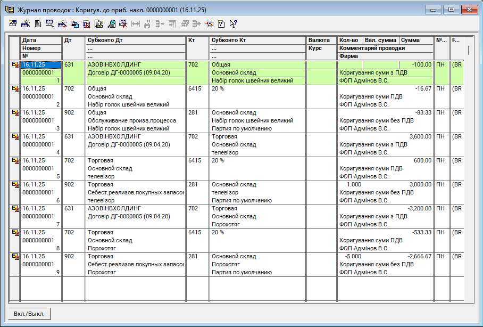Click the toolbar icon with a plus sign
Image resolution: width=483 pixels, height=327 pixels.
tap(49, 23)
